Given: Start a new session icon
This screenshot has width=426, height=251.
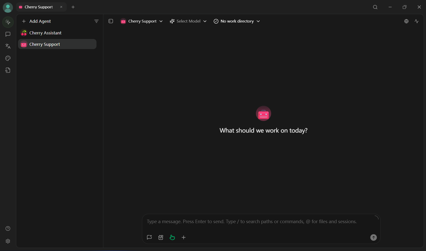Looking at the screenshot, I should (149, 237).
